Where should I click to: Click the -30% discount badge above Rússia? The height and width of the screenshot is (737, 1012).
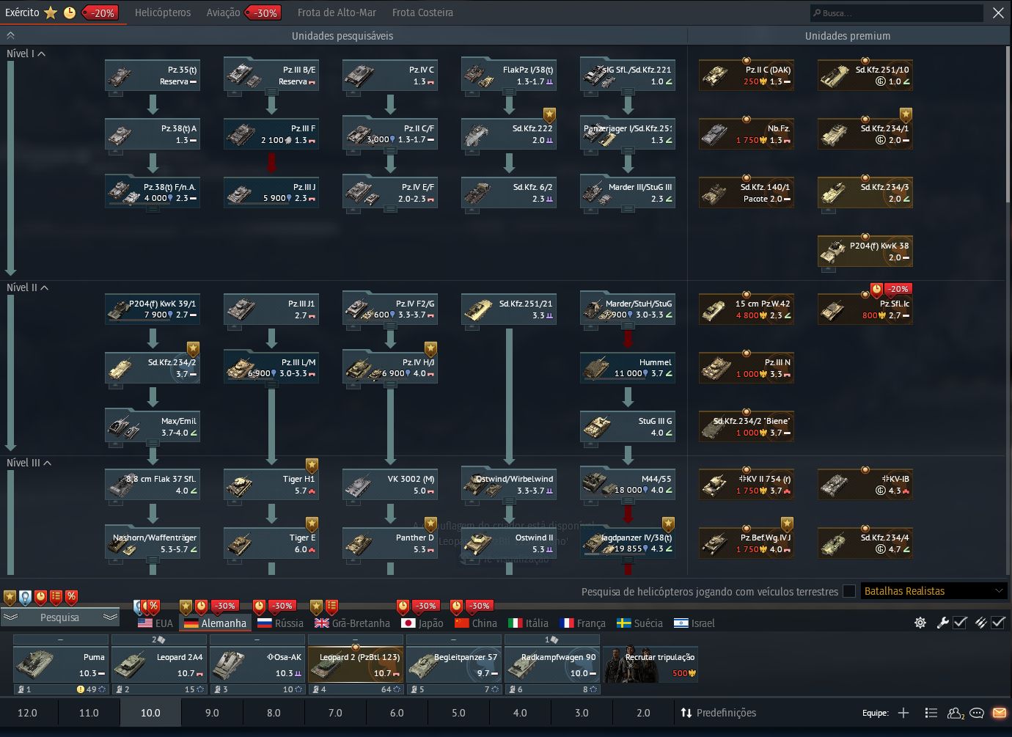coord(282,606)
